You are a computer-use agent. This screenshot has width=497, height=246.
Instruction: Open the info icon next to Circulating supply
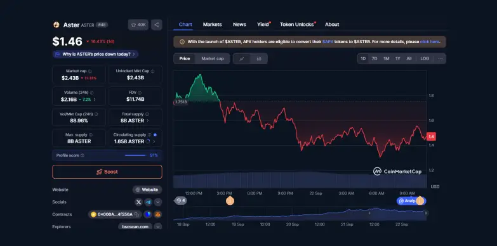pyautogui.click(x=149, y=135)
